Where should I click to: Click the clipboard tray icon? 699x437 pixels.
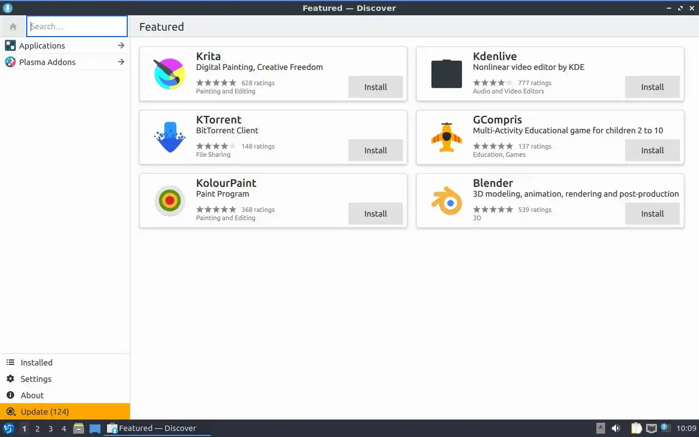tap(636, 428)
